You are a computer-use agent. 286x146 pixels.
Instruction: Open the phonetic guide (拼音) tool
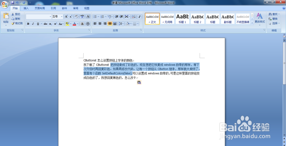point(82,17)
